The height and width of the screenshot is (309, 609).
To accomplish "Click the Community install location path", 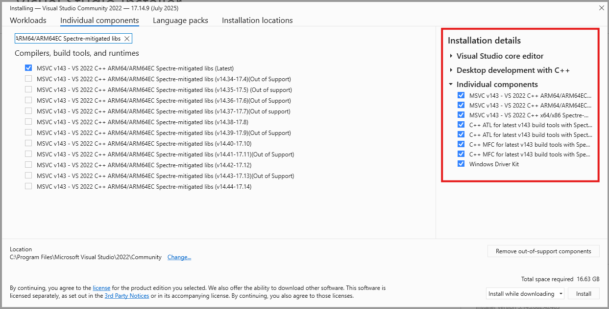I will point(86,257).
